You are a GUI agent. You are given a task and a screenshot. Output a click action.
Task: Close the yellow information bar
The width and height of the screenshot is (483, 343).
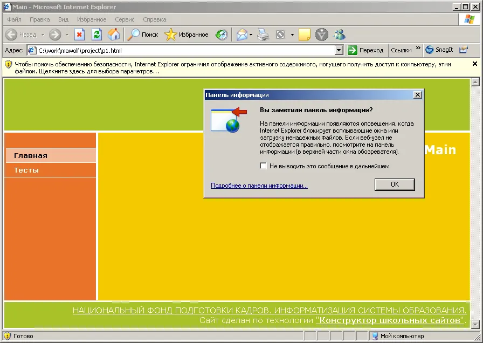coord(475,64)
